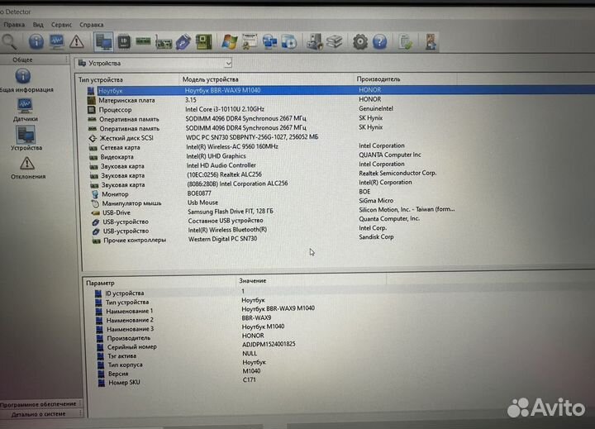
Task: Click the Значение column header
Action: click(x=252, y=280)
